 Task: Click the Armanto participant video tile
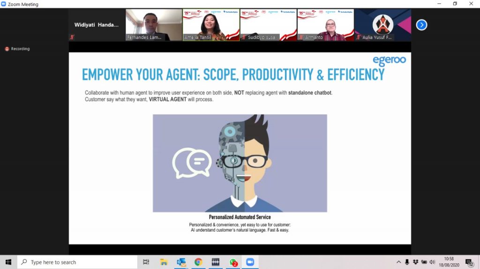click(x=325, y=25)
